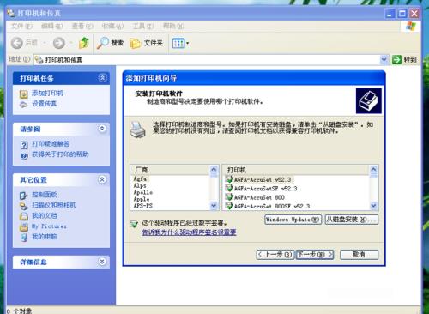Click the My Documents folder icon
This screenshot has height=314, width=429.
24,216
